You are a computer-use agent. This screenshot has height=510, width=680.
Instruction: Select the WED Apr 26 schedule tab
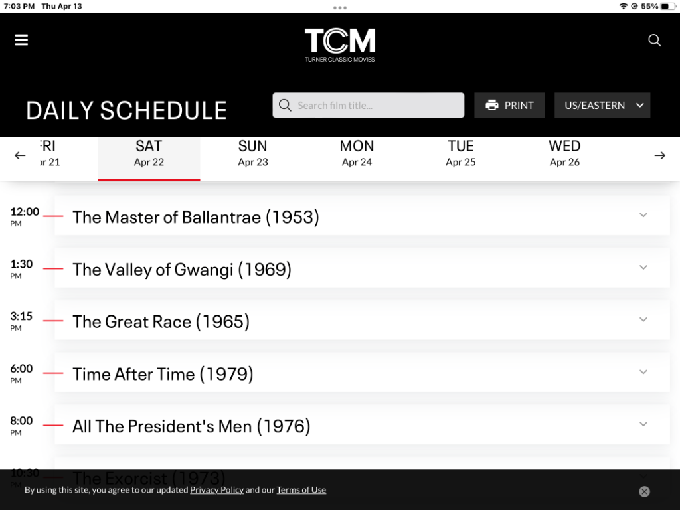(x=564, y=153)
